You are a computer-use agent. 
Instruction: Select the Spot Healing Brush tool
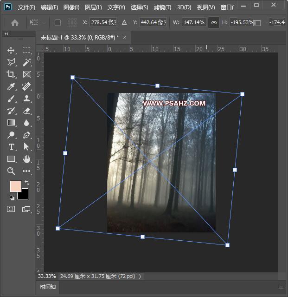[x=26, y=86]
